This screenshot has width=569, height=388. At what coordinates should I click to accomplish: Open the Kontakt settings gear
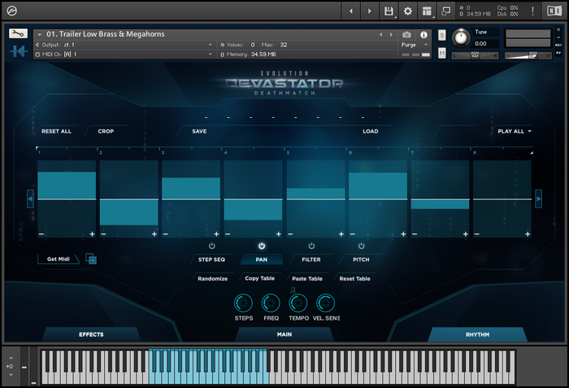(x=408, y=11)
